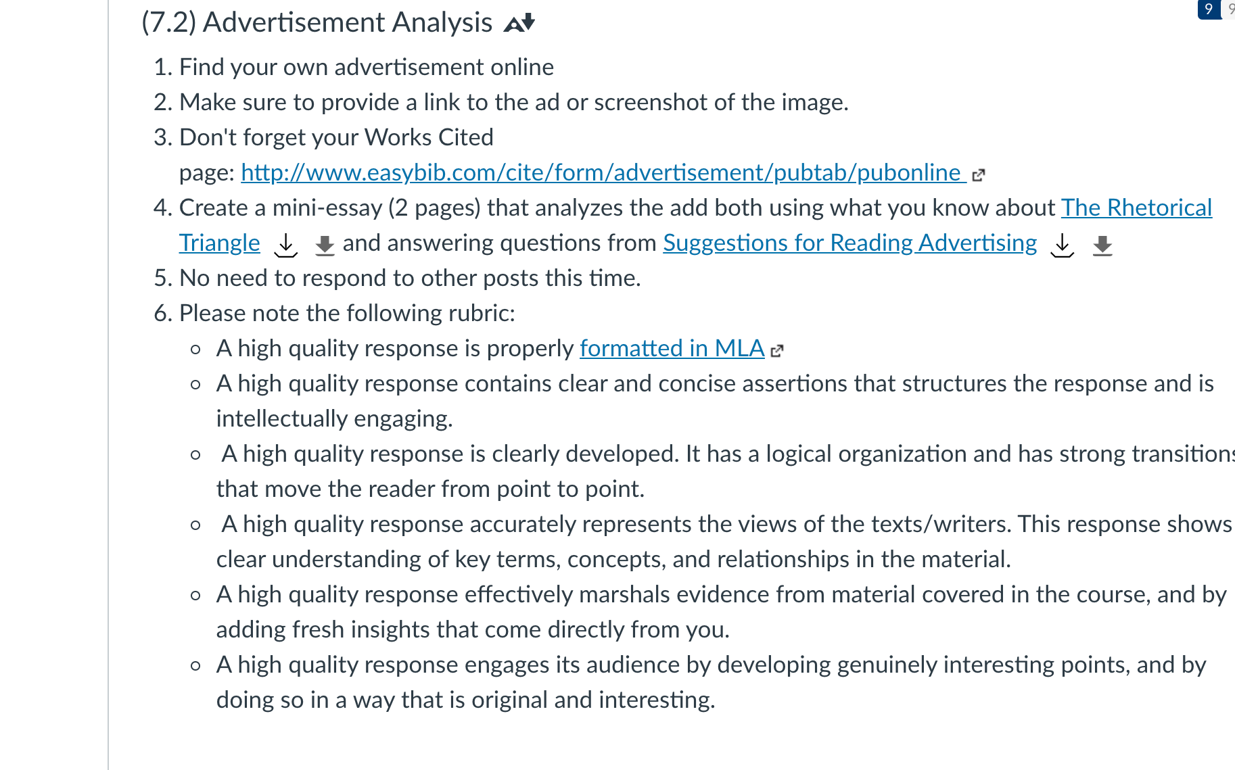1235x770 pixels.
Task: Click the outline download arrow after Triangle
Action: click(x=286, y=245)
